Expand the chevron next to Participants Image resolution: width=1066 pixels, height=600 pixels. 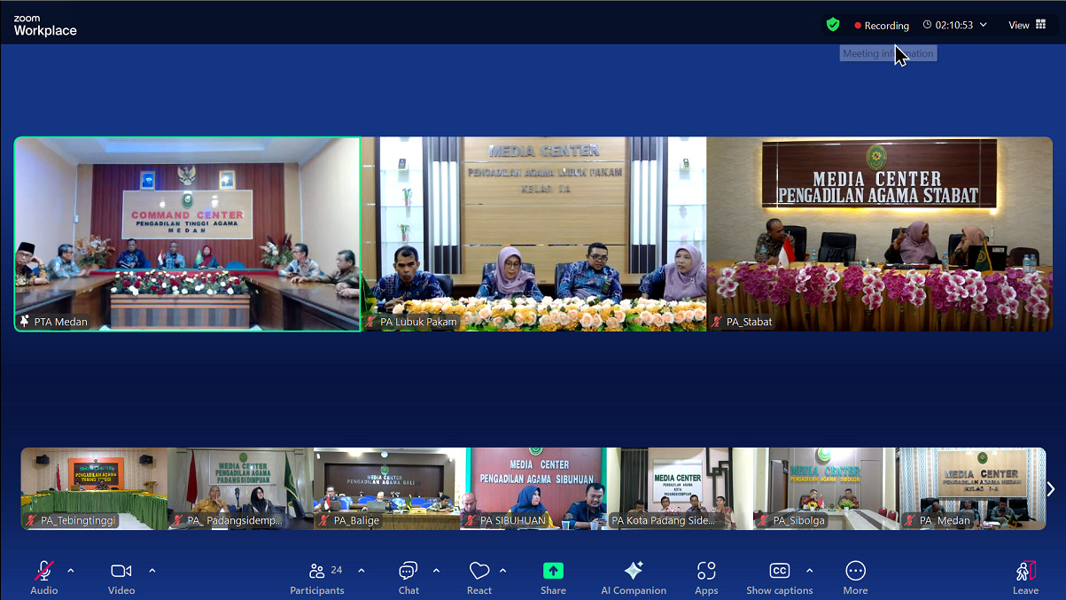(362, 571)
